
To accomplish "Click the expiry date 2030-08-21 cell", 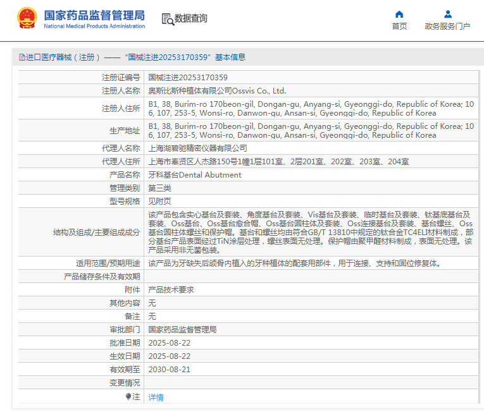I will pyautogui.click(x=169, y=370).
